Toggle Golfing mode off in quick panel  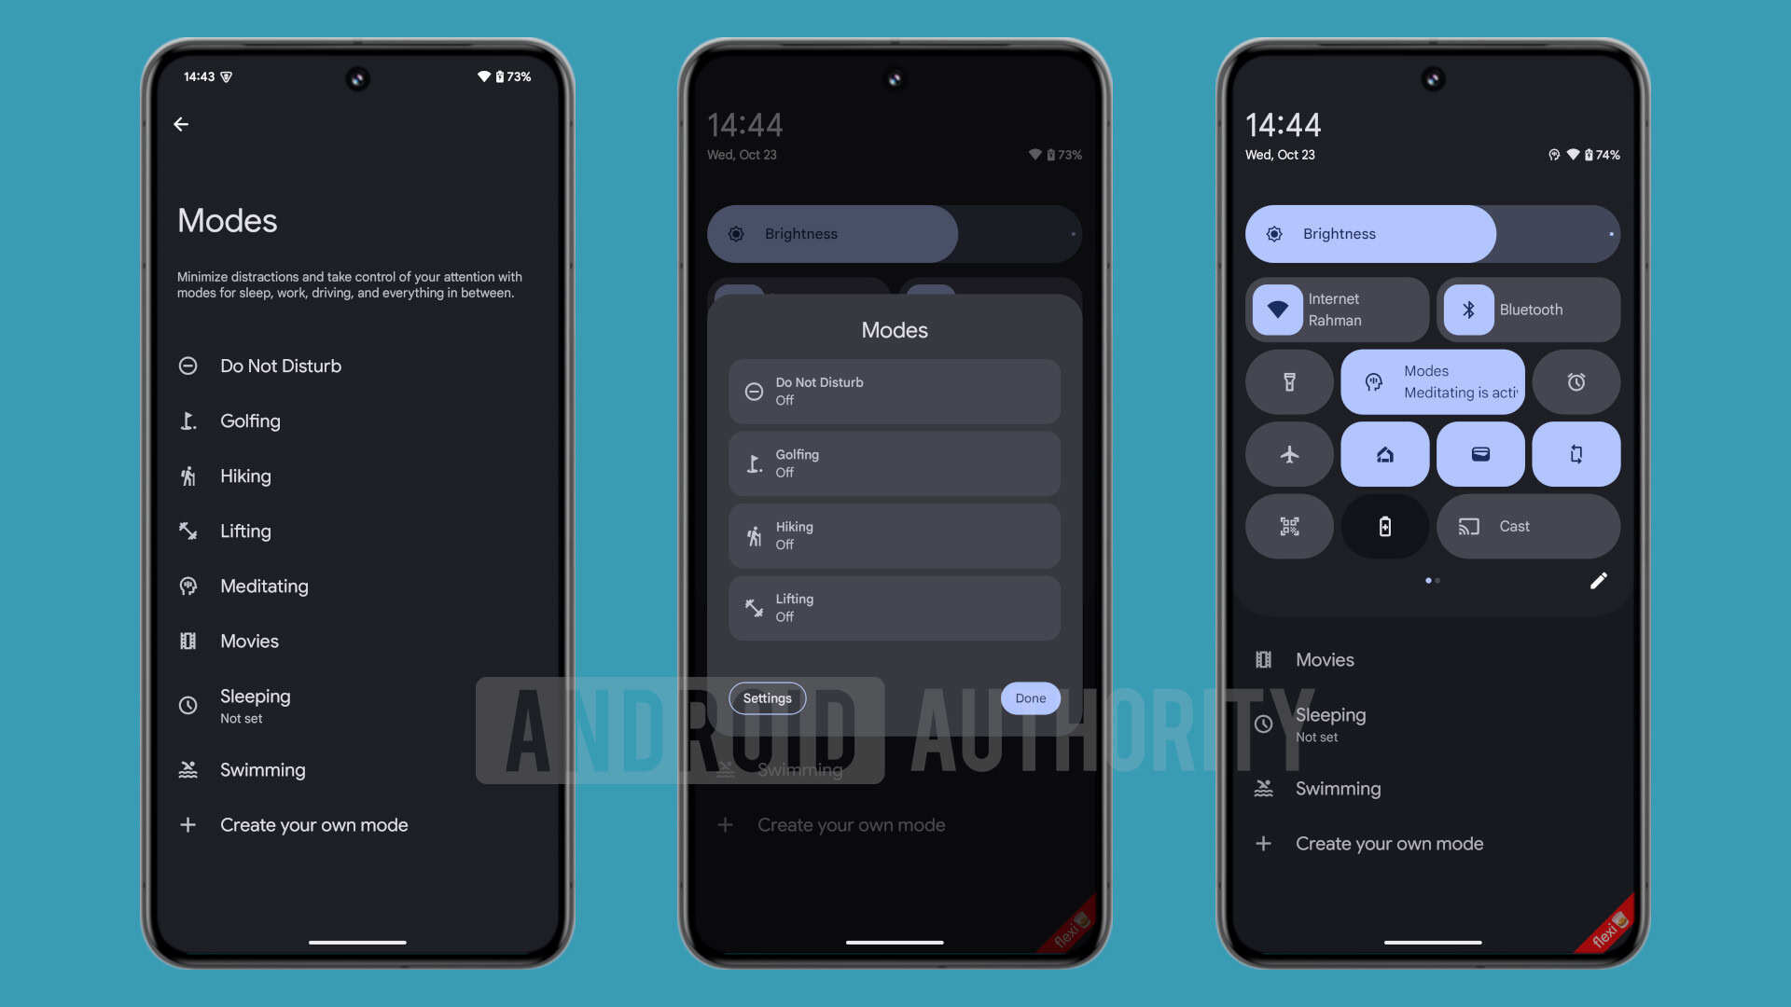pos(895,463)
